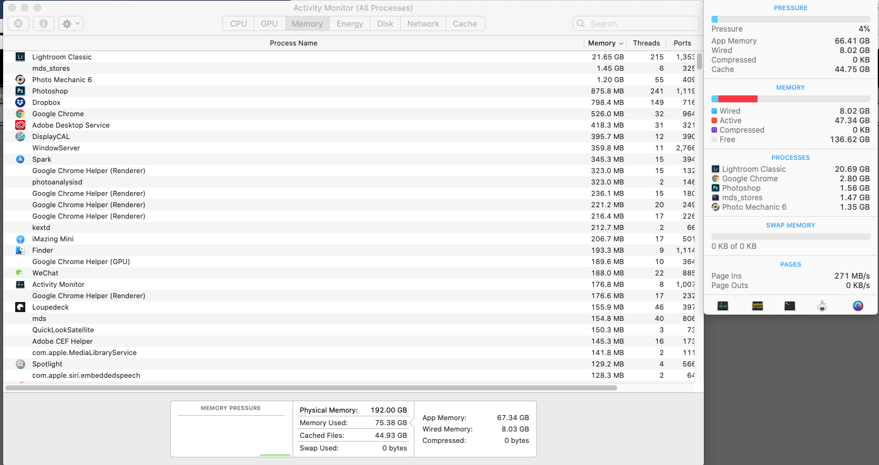Select the mds_stores row in process table
This screenshot has width=879, height=465.
coord(349,68)
